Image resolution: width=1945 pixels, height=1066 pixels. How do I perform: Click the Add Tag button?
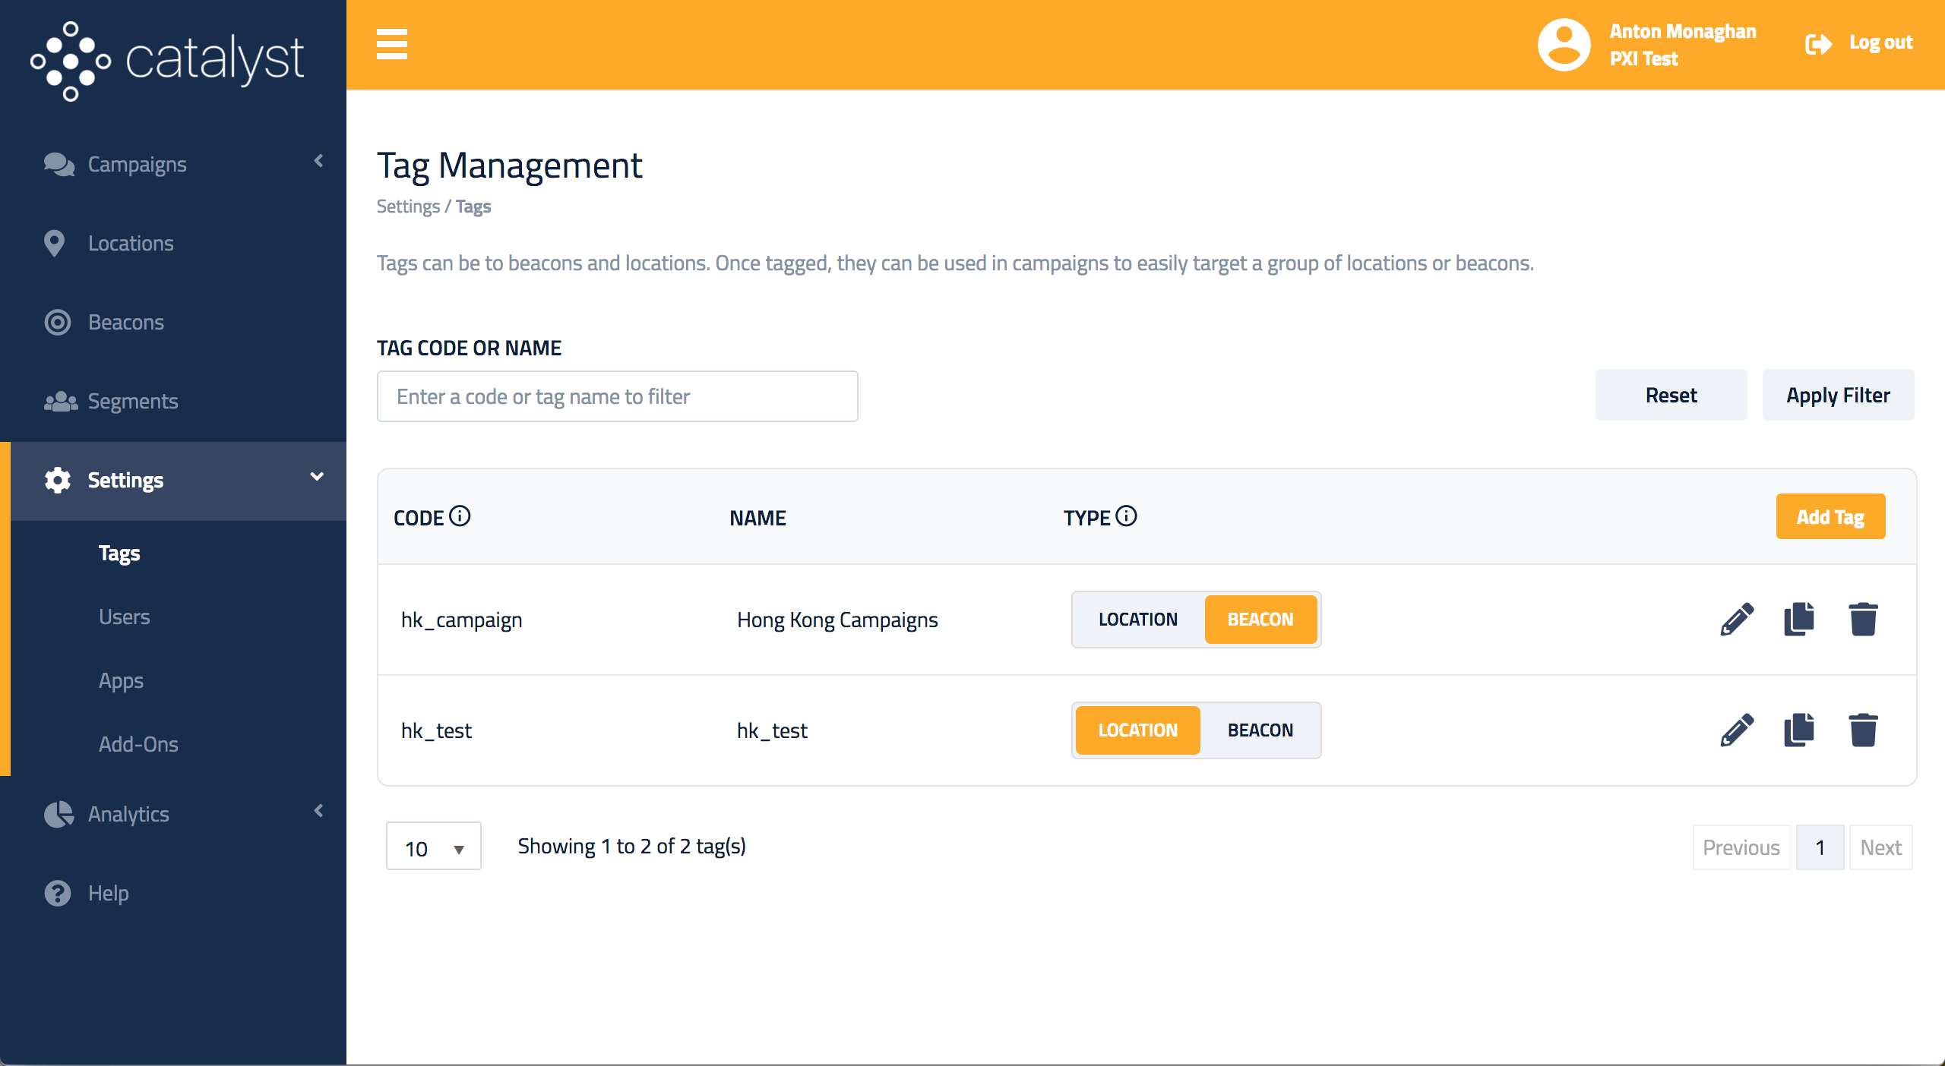[x=1830, y=516]
